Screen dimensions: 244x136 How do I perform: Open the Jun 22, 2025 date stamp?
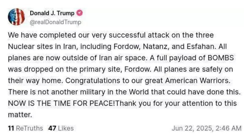click(x=192, y=128)
